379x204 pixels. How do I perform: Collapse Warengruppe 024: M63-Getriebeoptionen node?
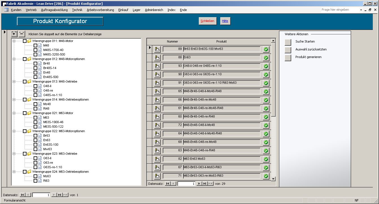click(14, 172)
